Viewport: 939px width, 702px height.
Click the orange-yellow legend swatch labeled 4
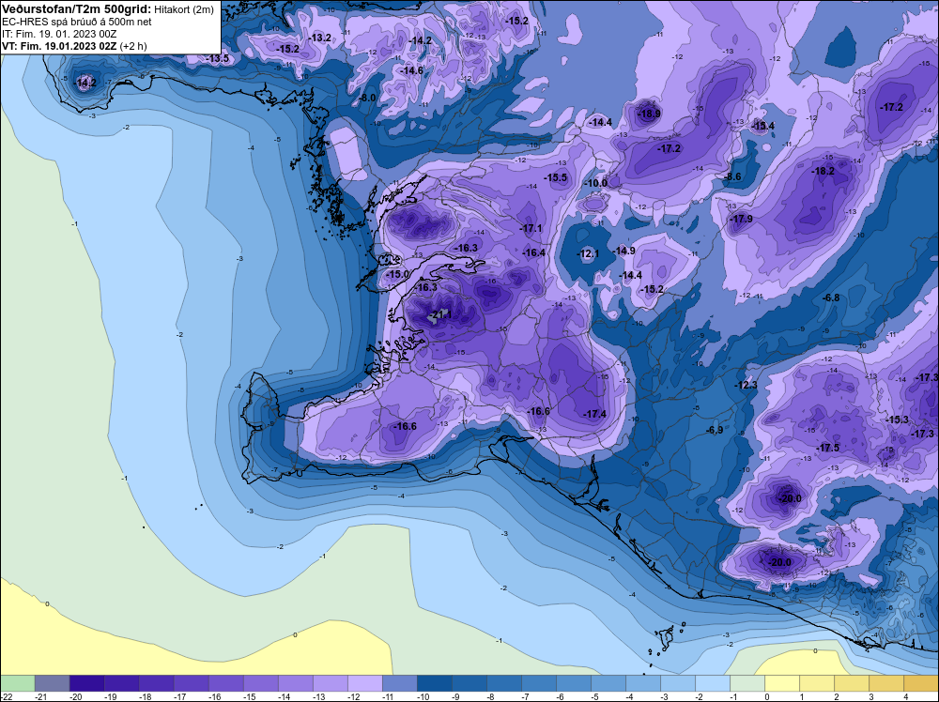click(920, 683)
